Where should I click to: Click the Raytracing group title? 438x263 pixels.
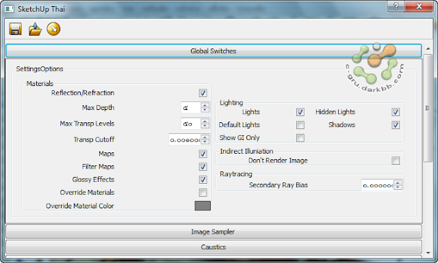(235, 174)
